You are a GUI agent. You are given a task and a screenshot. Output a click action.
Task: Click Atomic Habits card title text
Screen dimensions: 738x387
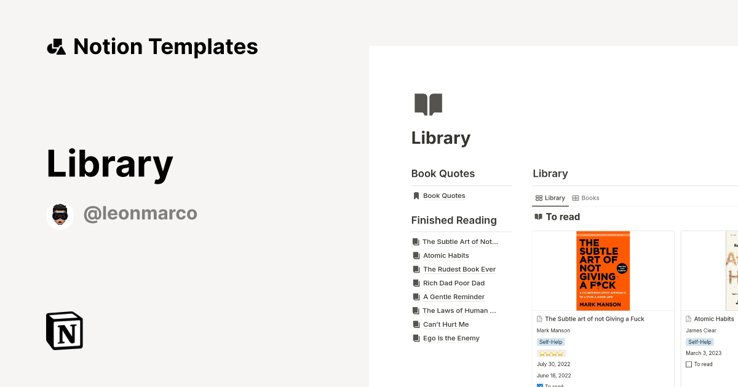pos(714,319)
